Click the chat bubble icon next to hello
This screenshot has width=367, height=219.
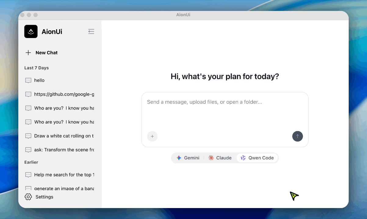click(28, 80)
